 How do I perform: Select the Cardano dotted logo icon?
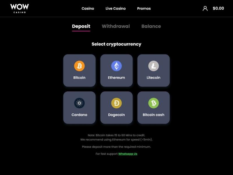coord(79,103)
